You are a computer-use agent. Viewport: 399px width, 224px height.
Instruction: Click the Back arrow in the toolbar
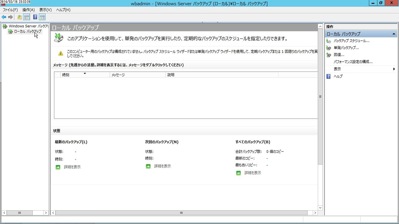(4, 17)
